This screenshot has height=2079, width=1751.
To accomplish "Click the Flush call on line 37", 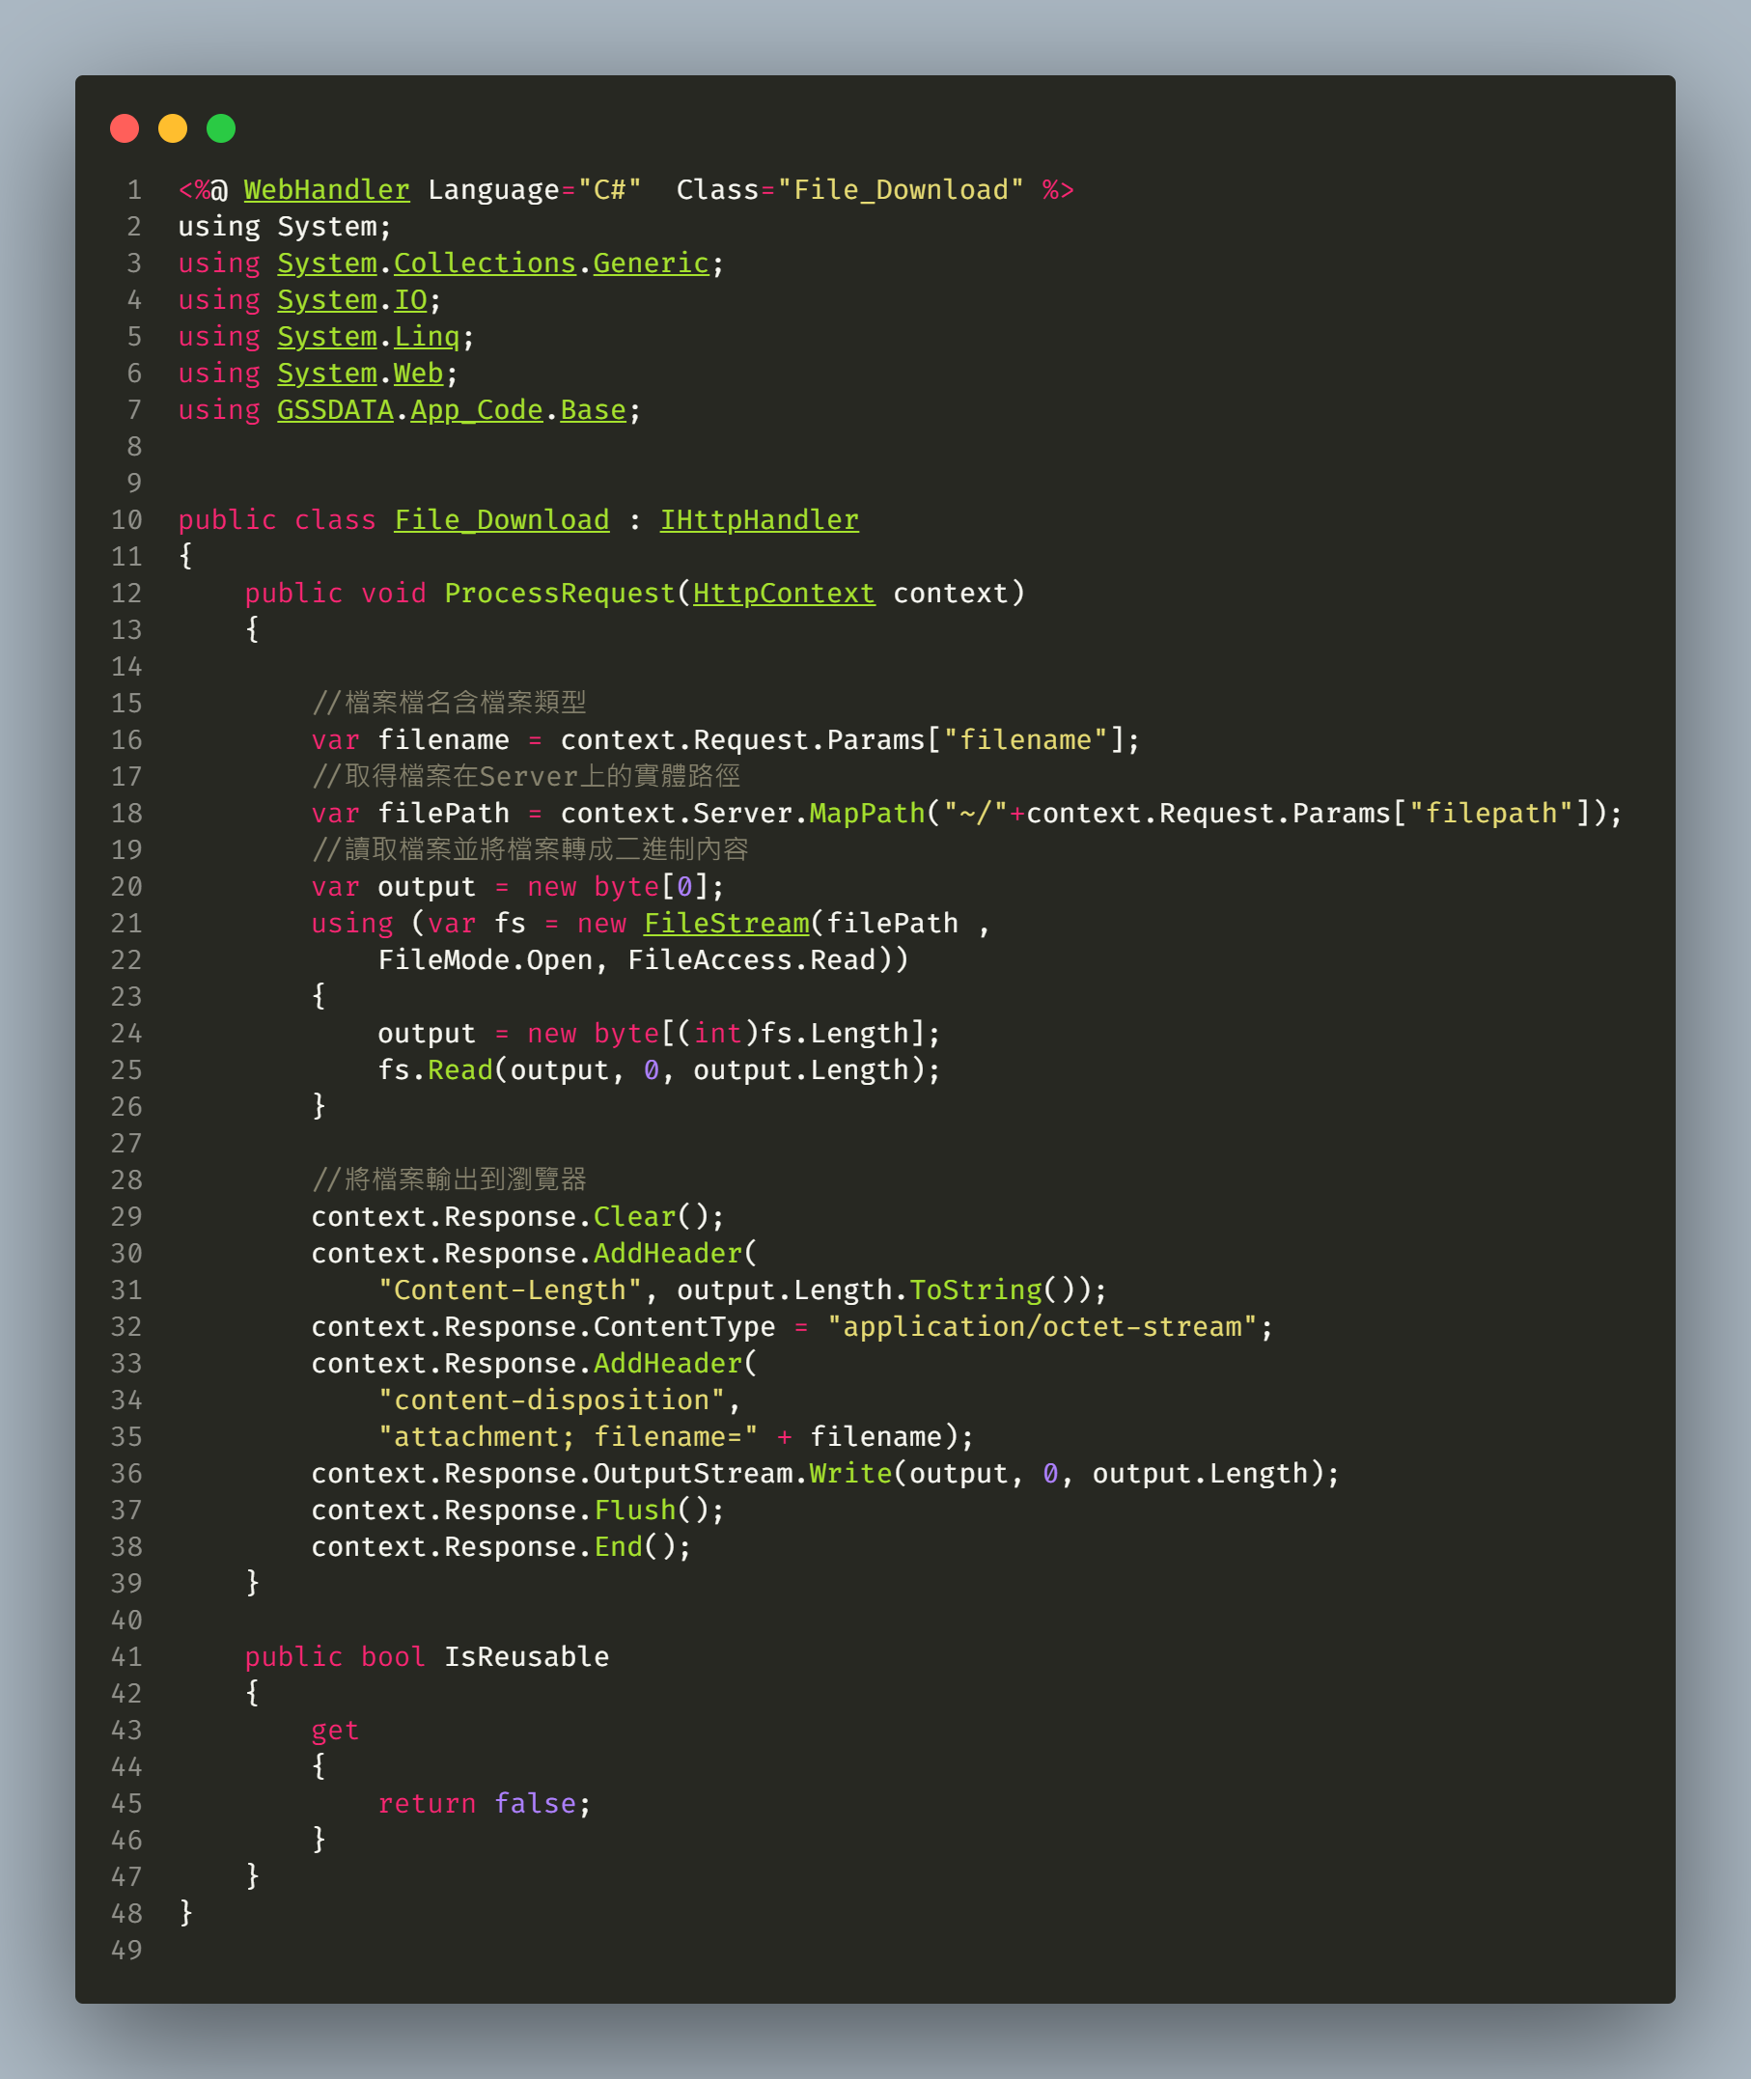I will 634,1511.
